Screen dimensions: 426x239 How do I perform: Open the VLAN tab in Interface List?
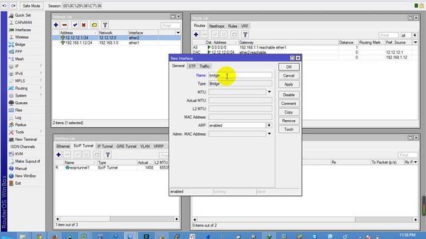(x=145, y=146)
